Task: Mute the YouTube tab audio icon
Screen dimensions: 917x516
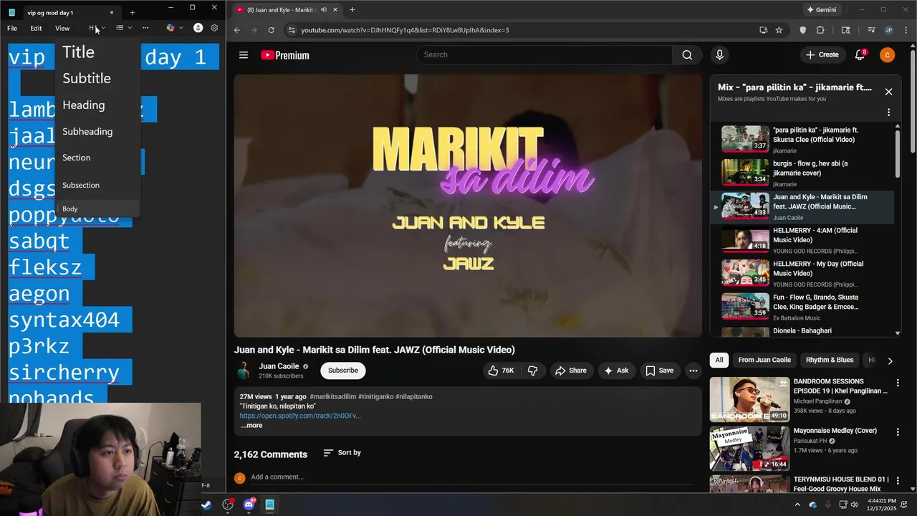Action: point(323,10)
